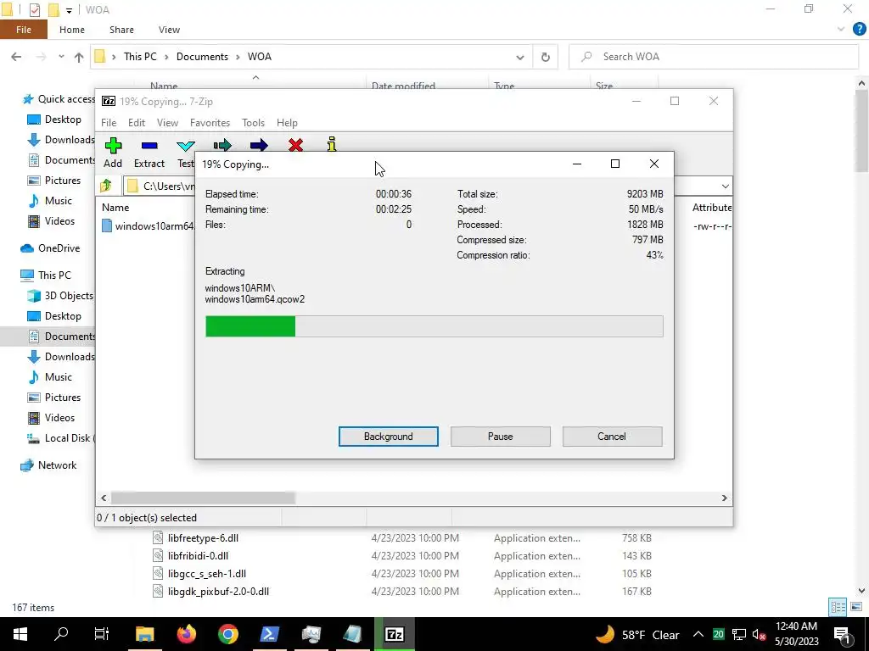Select libgcc_s_seh-1.dll in Explorer

pyautogui.click(x=207, y=574)
